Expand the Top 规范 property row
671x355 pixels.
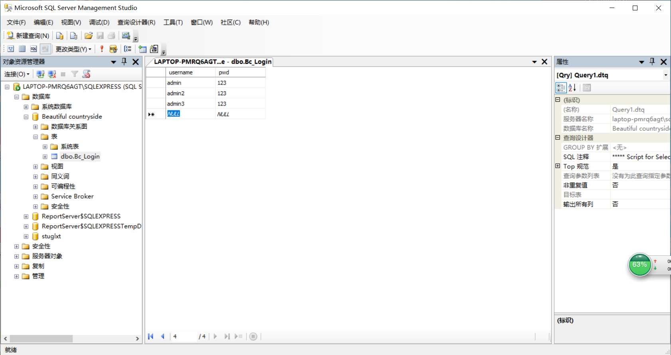[x=558, y=166]
